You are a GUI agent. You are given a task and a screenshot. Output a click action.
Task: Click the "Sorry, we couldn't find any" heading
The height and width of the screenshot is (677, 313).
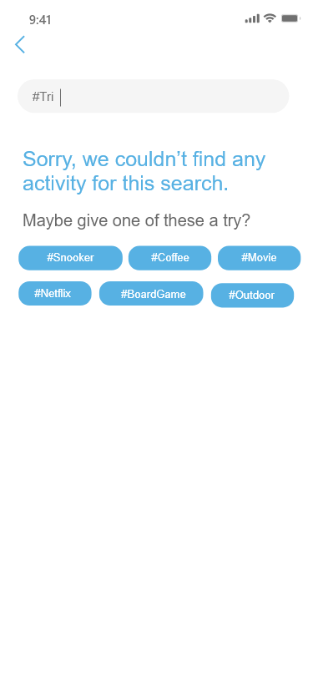(144, 159)
